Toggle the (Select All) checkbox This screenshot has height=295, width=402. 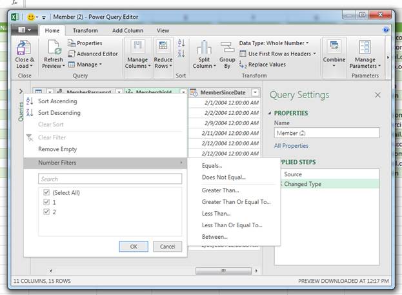(46, 192)
